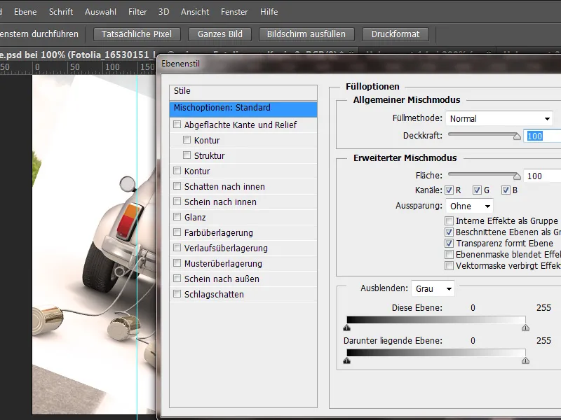561x420 pixels.
Task: Select Mischoptionen: Standard in the list
Action: [x=243, y=108]
